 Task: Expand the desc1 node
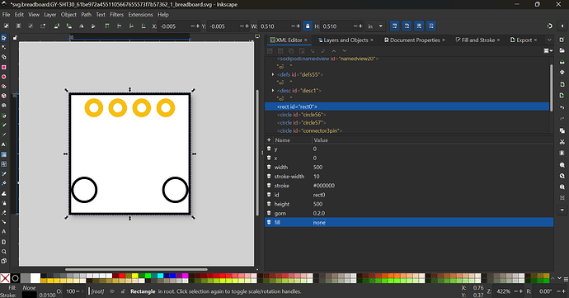[x=273, y=91]
